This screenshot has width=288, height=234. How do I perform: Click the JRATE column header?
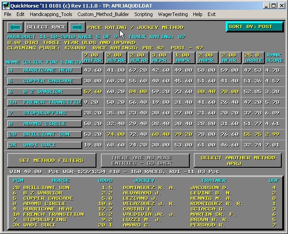coord(252,58)
